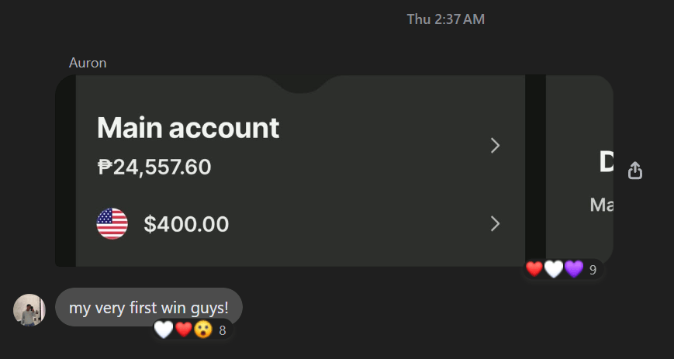This screenshot has height=359, width=674.
Task: Click the surprised face reaction under the message
Action: [x=203, y=330]
